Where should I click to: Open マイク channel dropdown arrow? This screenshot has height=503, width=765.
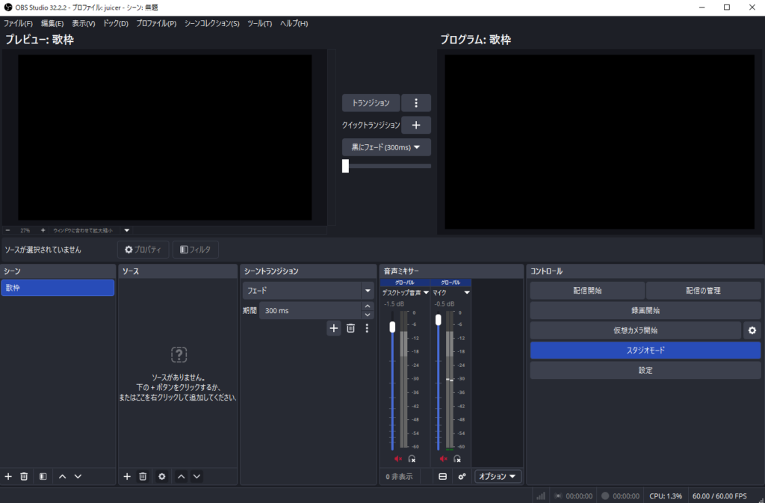(467, 293)
